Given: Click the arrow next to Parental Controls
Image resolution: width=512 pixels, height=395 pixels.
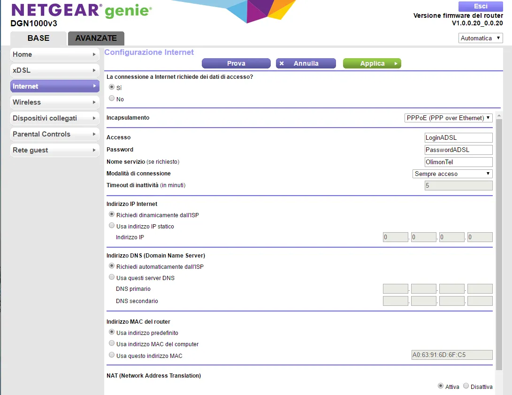Looking at the screenshot, I should click(94, 134).
